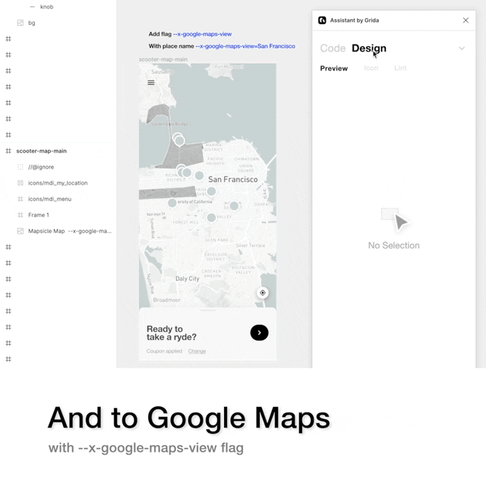Select the icons/mdi_menu layer
This screenshot has width=486, height=486.
[58, 199]
